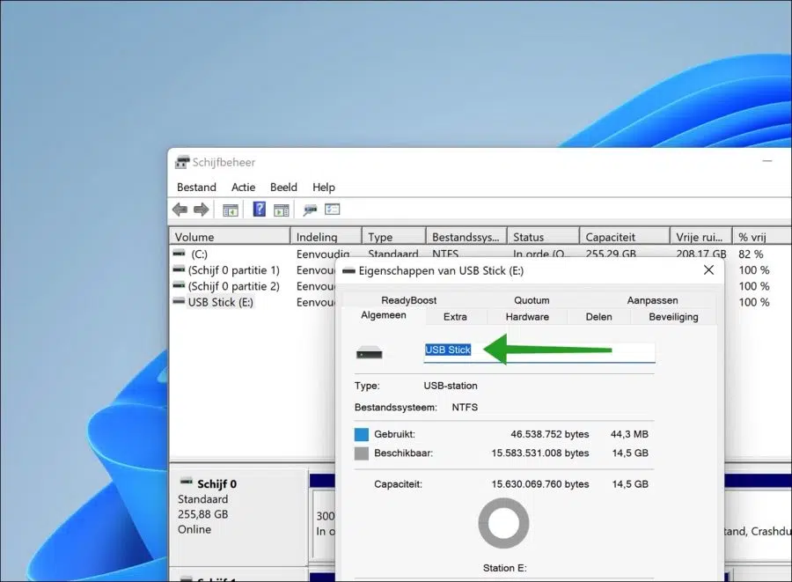Sort by the Indeling column header
792x582 pixels.
coord(326,237)
